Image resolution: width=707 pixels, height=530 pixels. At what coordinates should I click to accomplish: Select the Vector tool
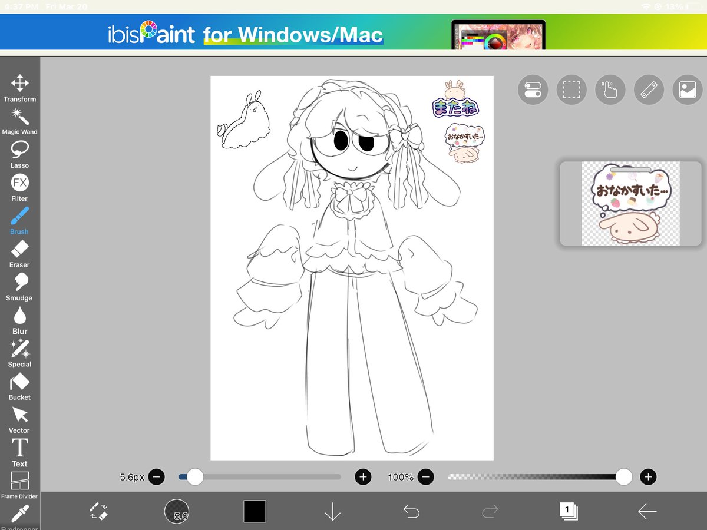[19, 420]
